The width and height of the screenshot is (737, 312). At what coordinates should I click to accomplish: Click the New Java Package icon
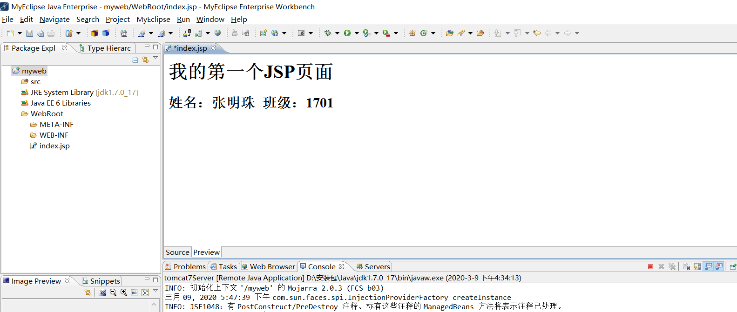412,33
